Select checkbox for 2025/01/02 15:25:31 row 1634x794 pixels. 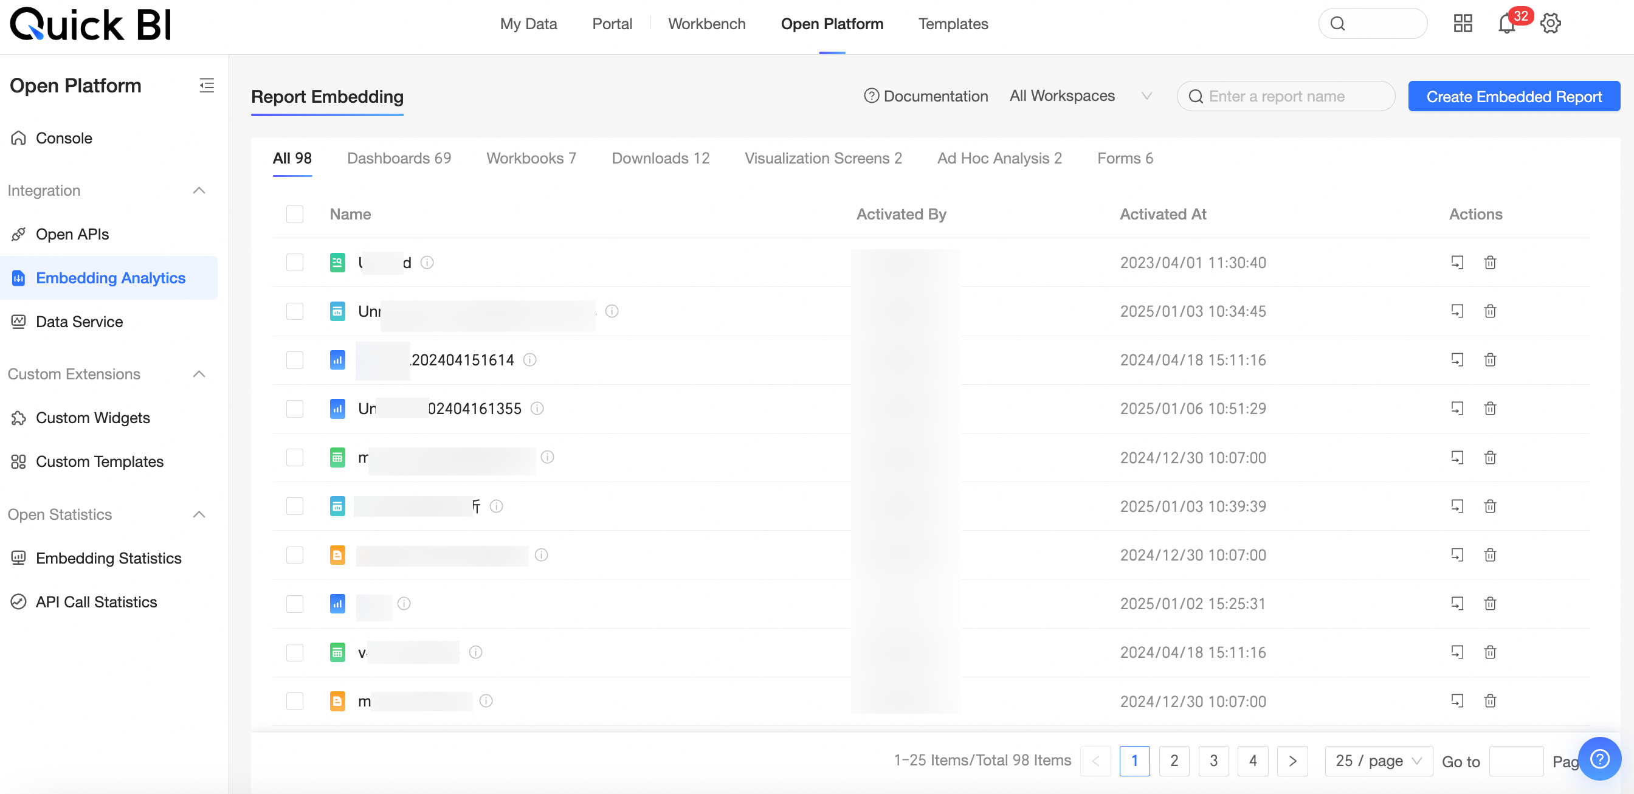pos(294,604)
